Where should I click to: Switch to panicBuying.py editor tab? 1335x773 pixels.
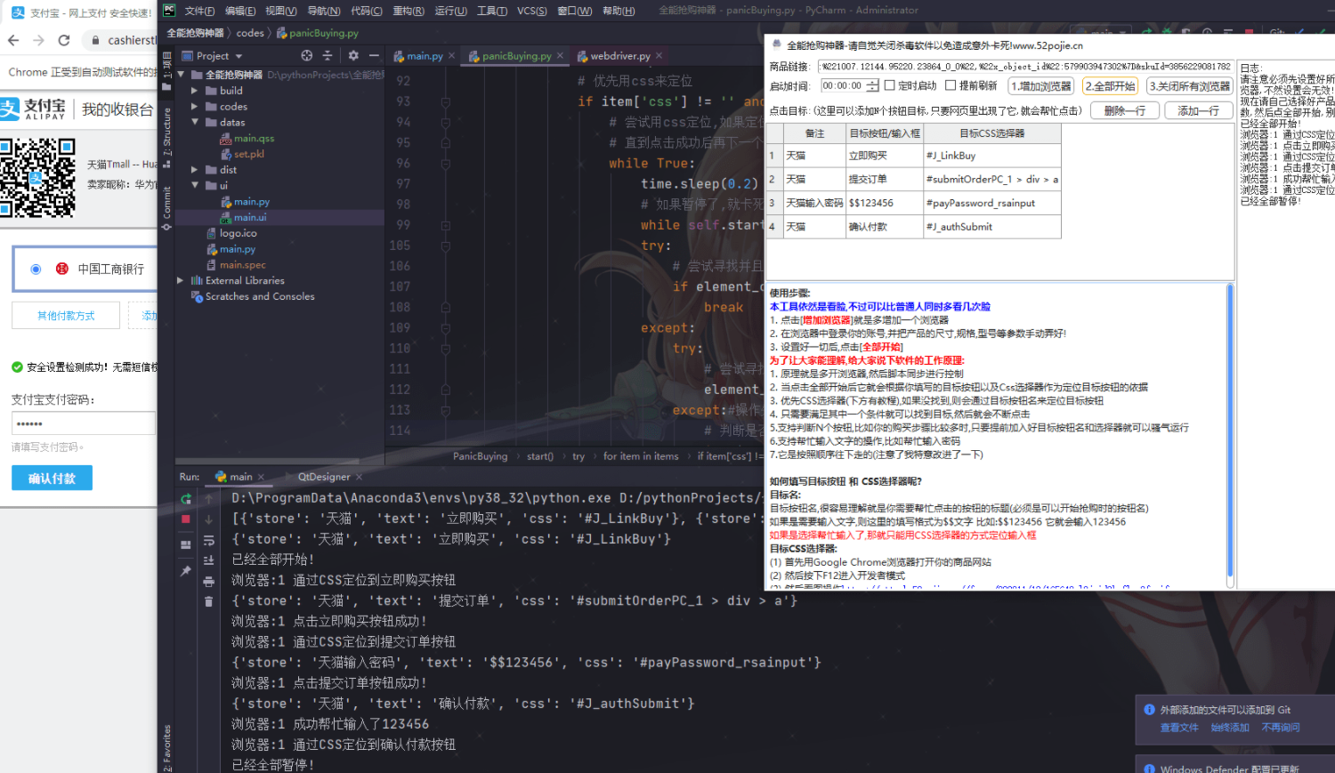pyautogui.click(x=516, y=56)
